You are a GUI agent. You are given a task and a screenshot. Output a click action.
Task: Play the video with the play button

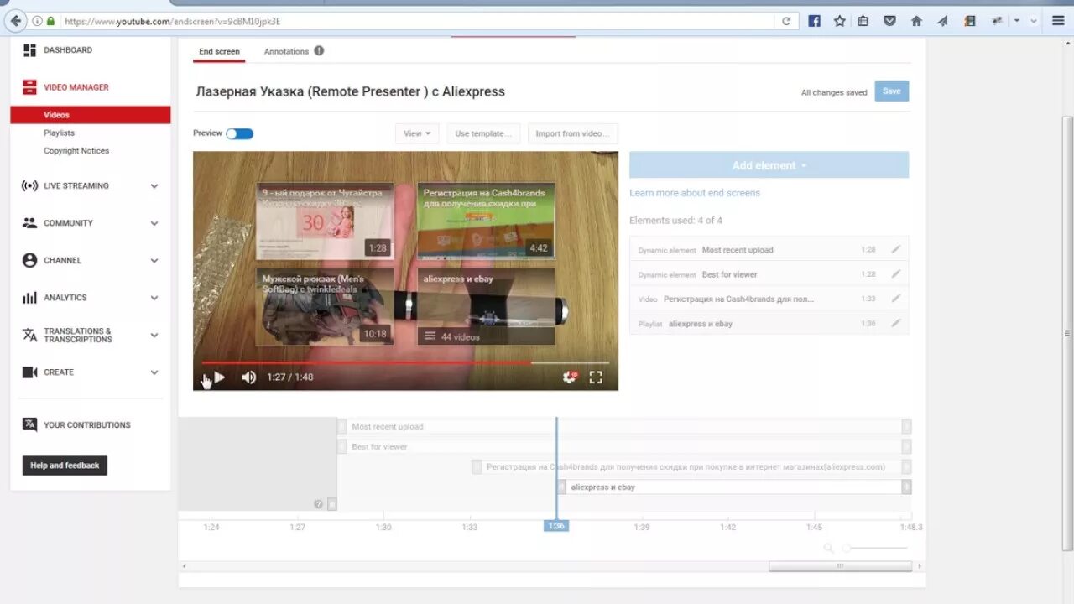point(219,377)
